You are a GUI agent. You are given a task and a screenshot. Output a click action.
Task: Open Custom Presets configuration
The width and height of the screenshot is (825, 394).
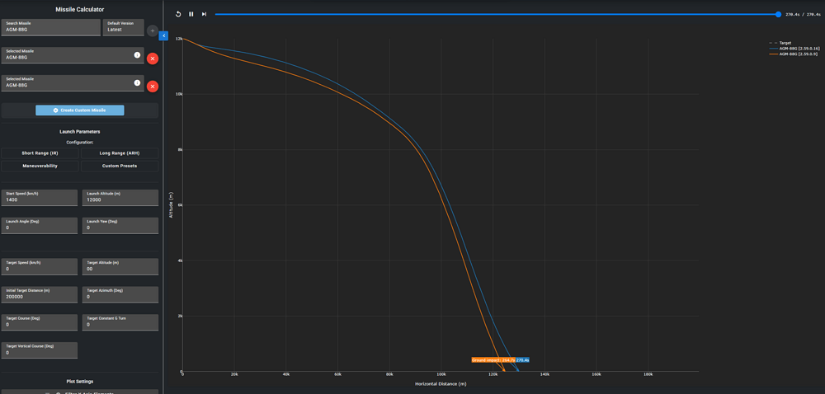tap(120, 166)
